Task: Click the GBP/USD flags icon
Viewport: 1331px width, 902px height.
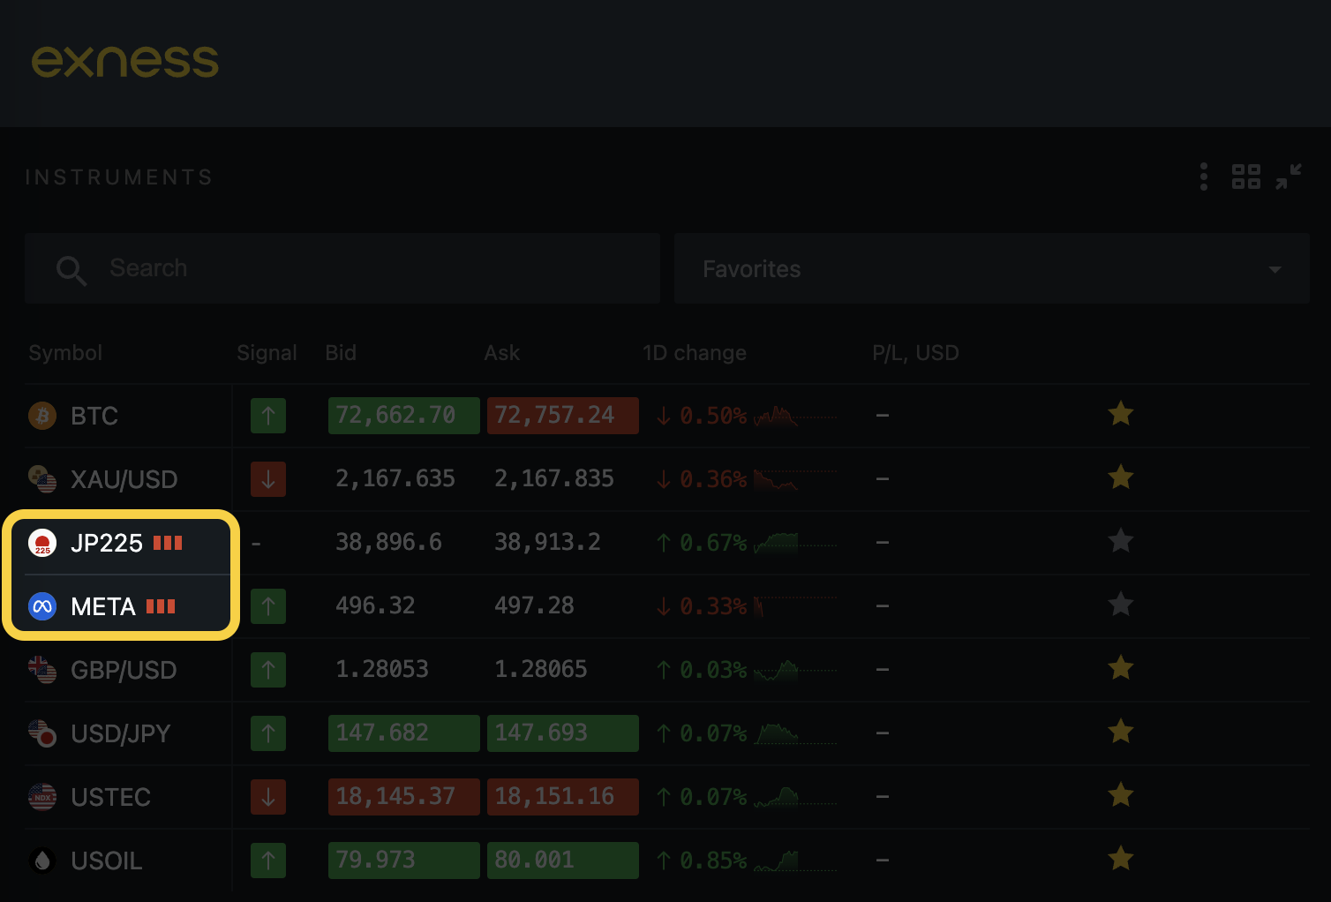Action: click(x=42, y=670)
